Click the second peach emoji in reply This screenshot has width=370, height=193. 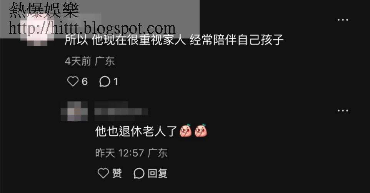(201, 130)
